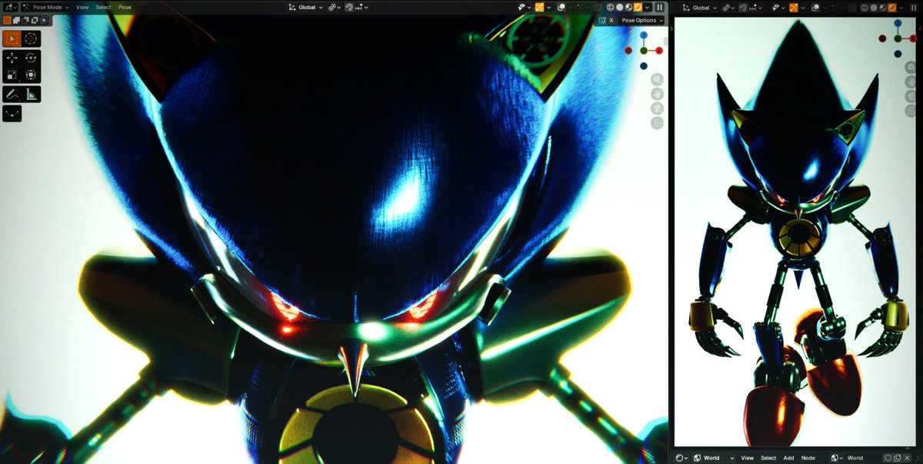Open View menu in left viewport header
The image size is (923, 464).
point(82,7)
